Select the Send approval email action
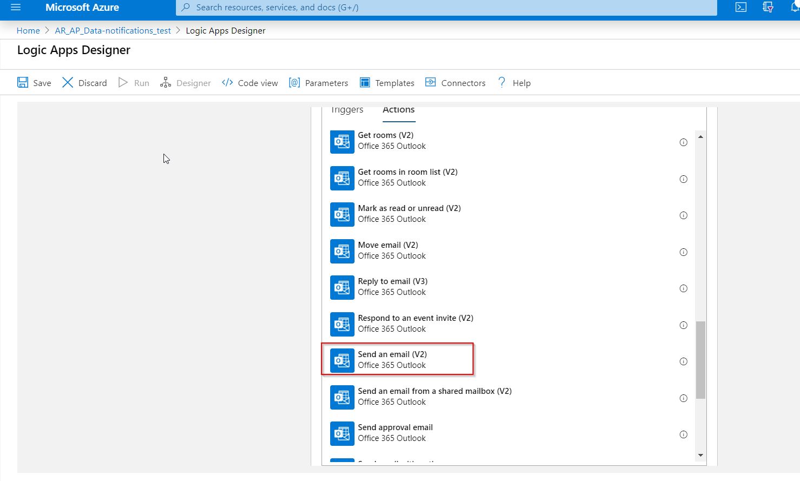Viewport: 800px width, 481px height. 509,434
